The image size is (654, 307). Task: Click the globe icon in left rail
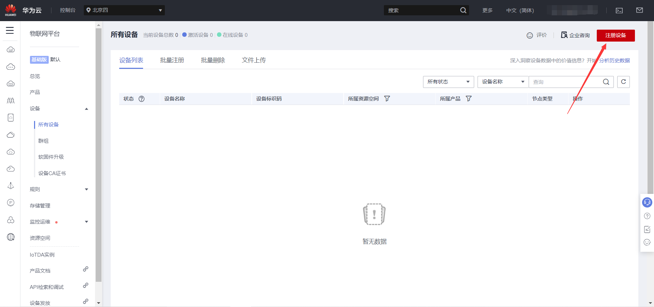tap(11, 237)
